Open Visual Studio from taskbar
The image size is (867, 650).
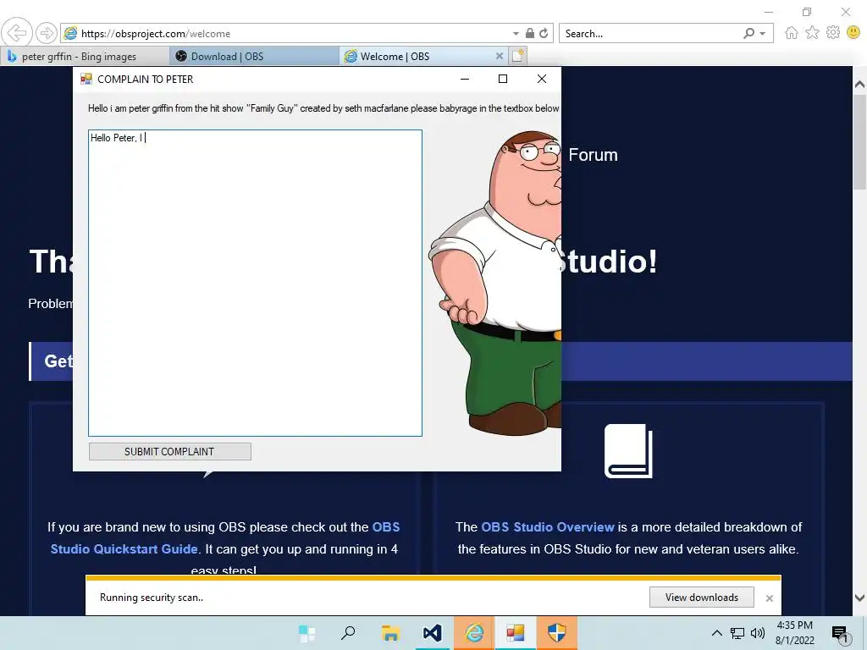[x=432, y=633]
